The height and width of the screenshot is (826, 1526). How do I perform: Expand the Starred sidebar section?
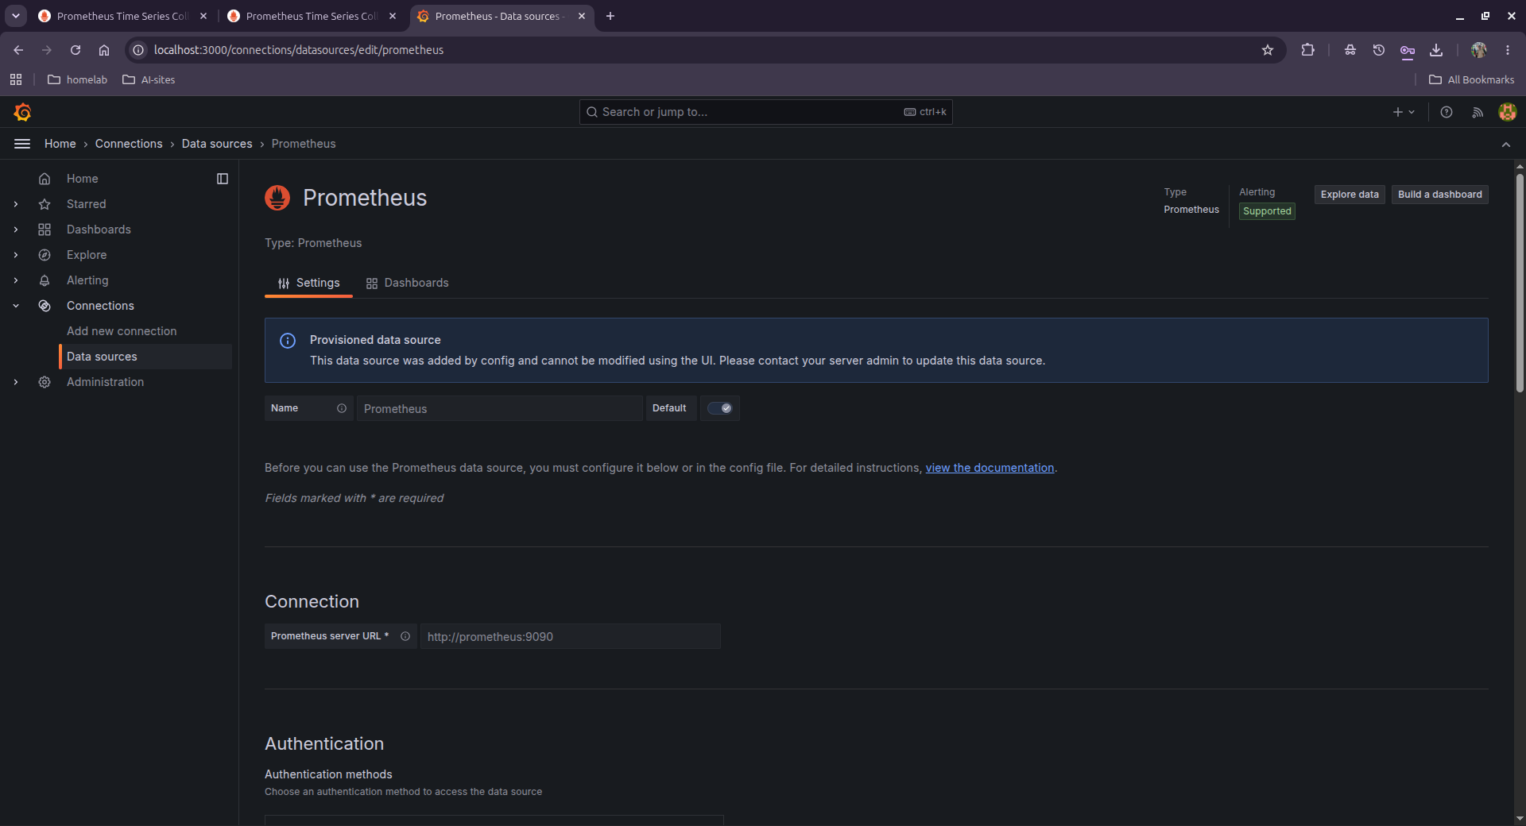point(16,204)
